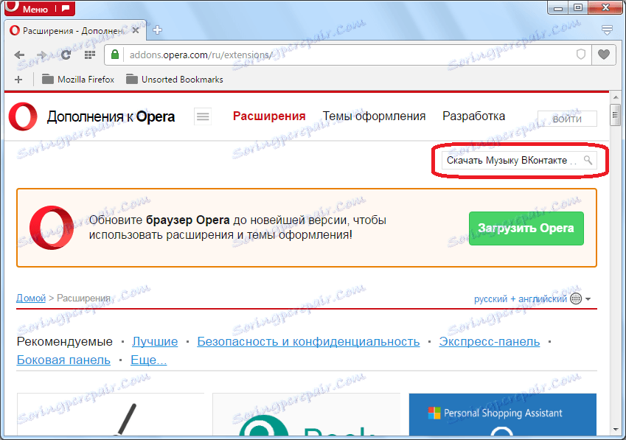
Task: Click inside the extension search input field
Action: (509, 160)
